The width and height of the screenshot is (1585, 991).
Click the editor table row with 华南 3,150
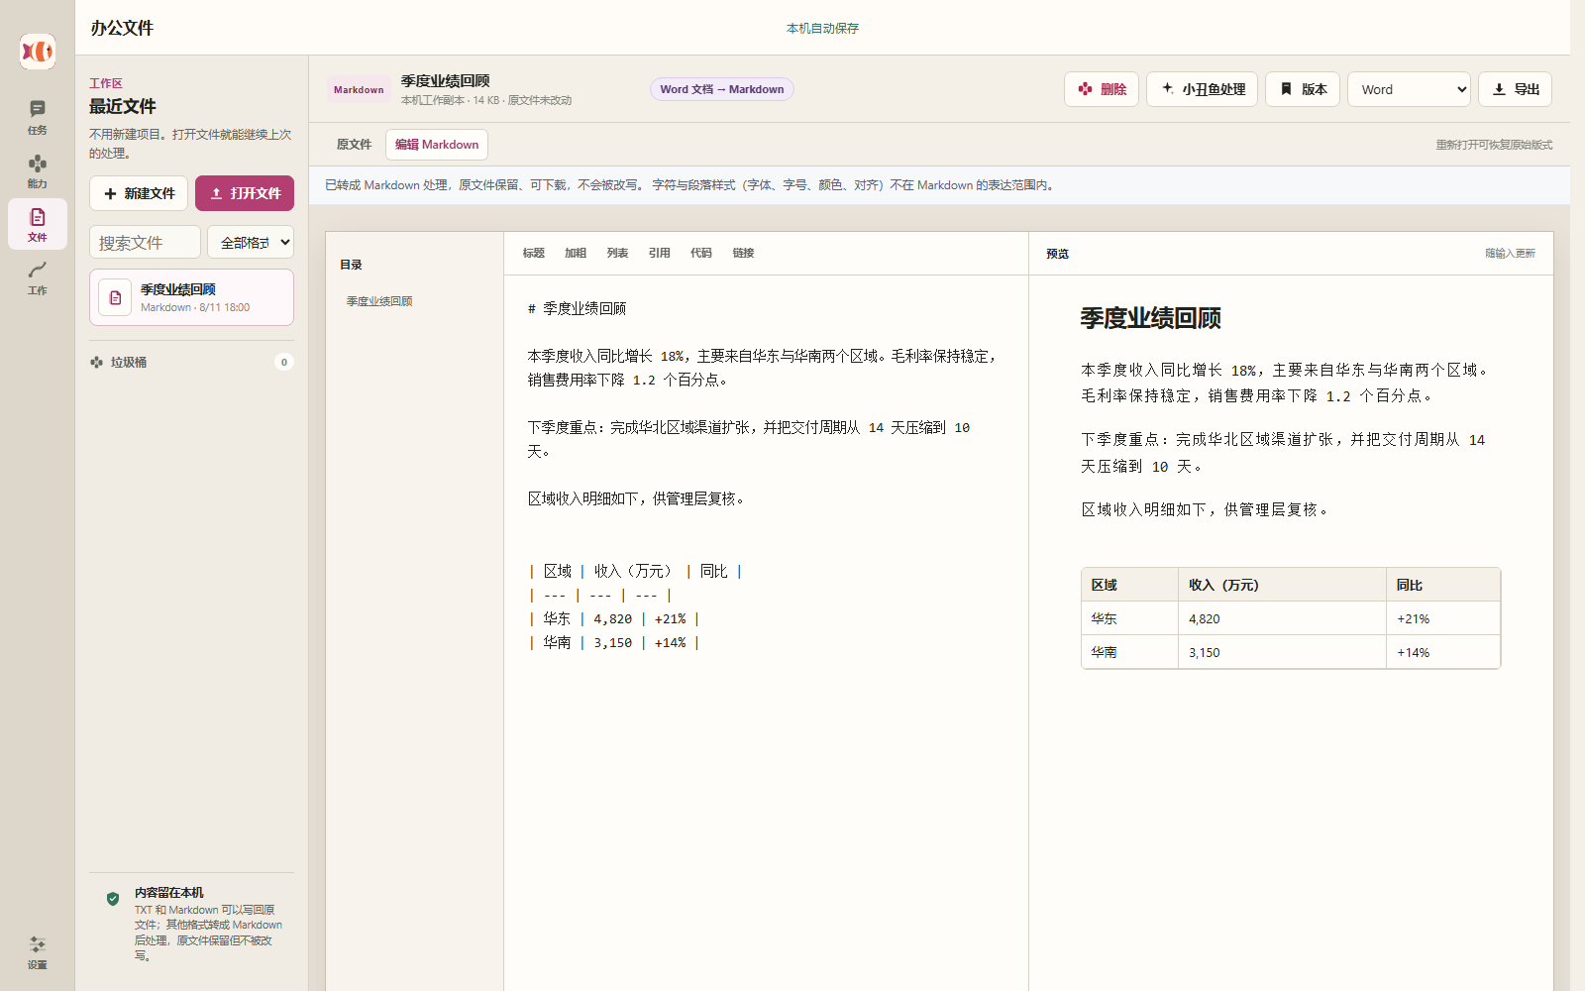pos(614,642)
